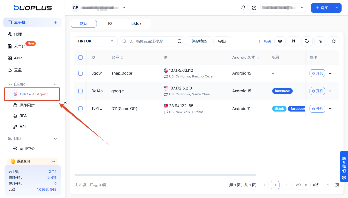This screenshot has height=198, width=348.
Task: Select all rows checkbox in header
Action: point(81,58)
